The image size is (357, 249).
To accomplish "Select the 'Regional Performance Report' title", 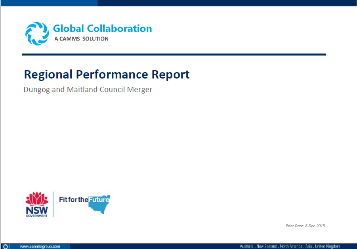I will 107,75.
